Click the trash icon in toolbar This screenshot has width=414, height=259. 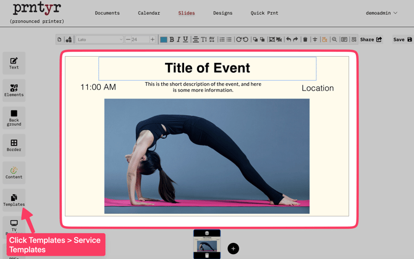(305, 39)
